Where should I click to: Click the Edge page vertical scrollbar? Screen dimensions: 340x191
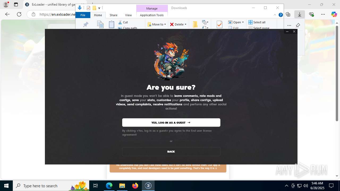337,73
